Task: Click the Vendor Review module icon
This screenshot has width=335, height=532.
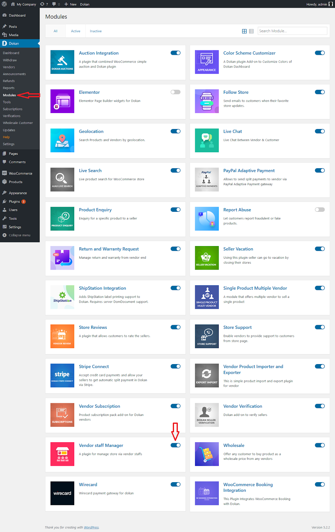Action: 62,336
